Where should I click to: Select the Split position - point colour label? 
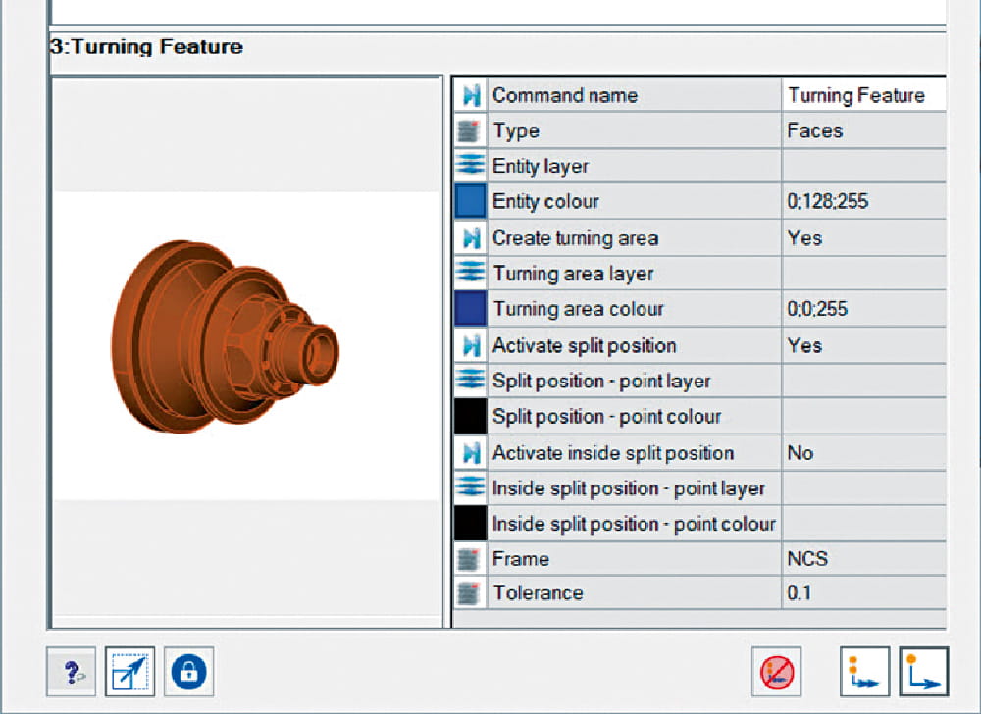tap(607, 417)
